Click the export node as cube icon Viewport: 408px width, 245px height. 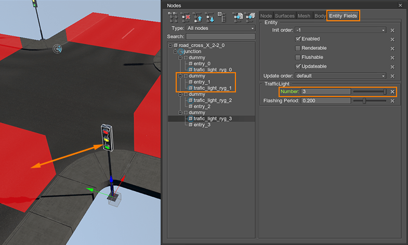[250, 17]
